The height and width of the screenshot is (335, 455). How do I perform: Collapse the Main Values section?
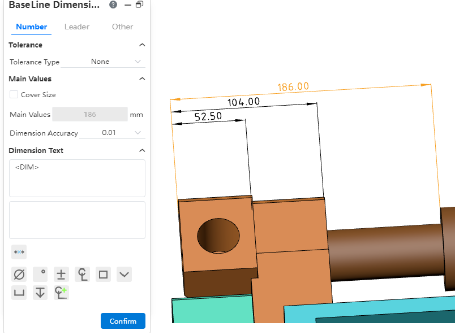pos(142,79)
